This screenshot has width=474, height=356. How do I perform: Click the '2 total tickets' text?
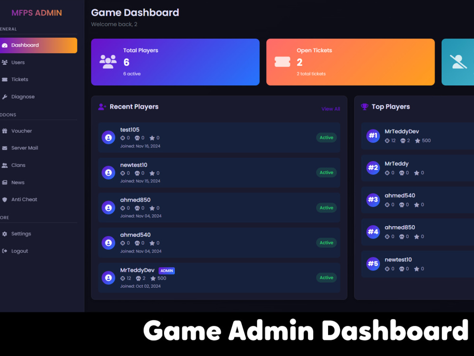(311, 74)
